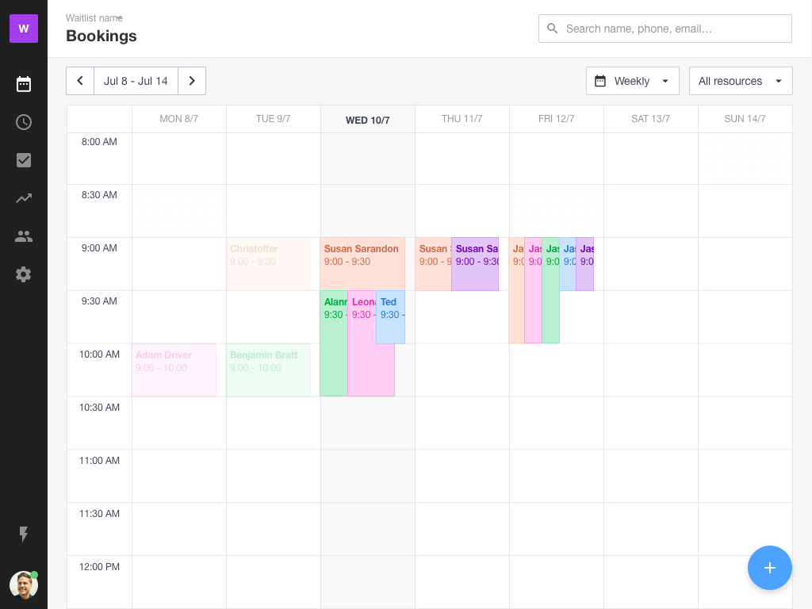Open Benjamin Bratt's 9:00 - 10:00 booking
The height and width of the screenshot is (609, 812).
(268, 370)
